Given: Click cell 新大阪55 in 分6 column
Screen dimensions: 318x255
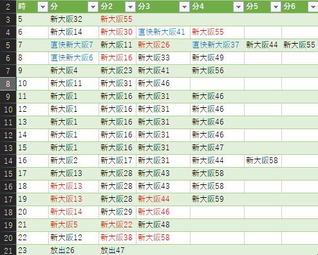Looking at the screenshot, I should pyautogui.click(x=299, y=45).
